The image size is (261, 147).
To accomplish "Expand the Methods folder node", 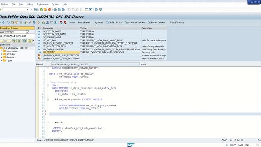I will click(2, 57).
